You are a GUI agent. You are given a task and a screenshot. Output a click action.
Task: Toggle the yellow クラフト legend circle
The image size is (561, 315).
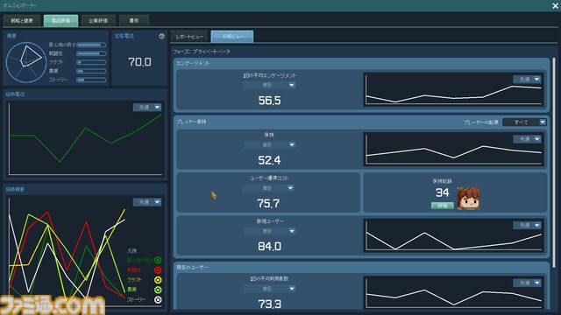[x=158, y=280]
